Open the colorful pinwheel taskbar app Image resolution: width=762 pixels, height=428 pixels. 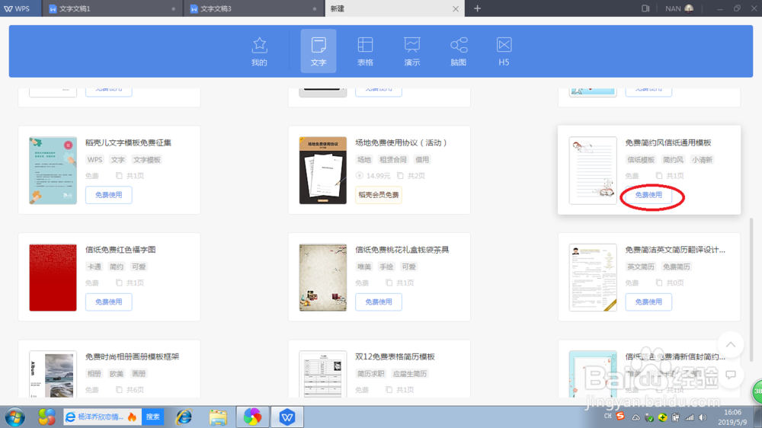[252, 417]
